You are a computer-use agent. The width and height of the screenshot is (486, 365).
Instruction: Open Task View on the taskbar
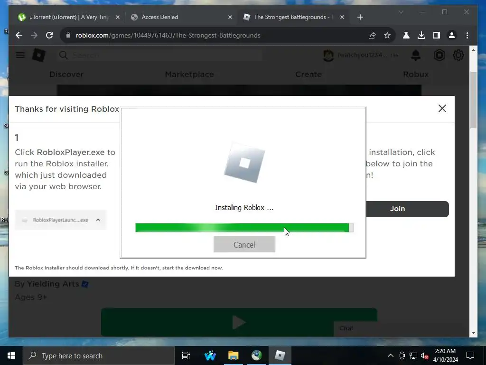coord(186,355)
